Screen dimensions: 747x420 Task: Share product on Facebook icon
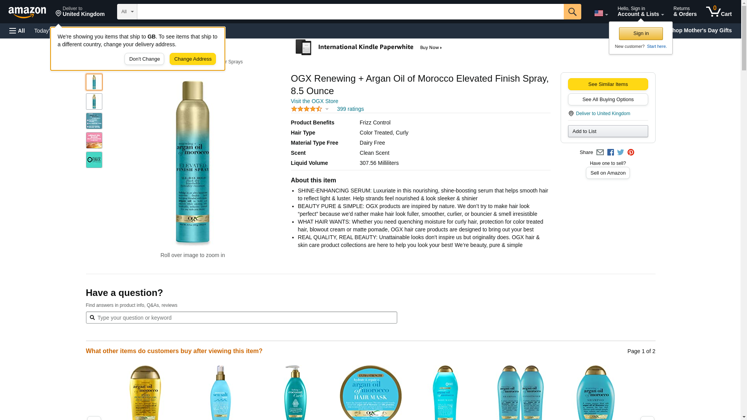point(610,152)
